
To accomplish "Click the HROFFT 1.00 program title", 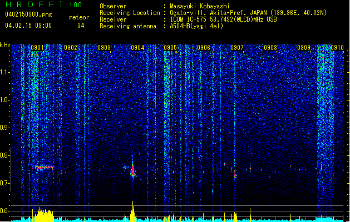I will pos(43,4).
